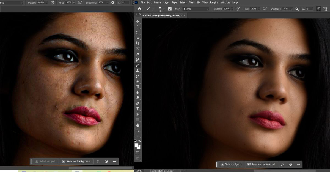Expand the brush preset picker arrow
This screenshot has height=172, width=330.
164,9
